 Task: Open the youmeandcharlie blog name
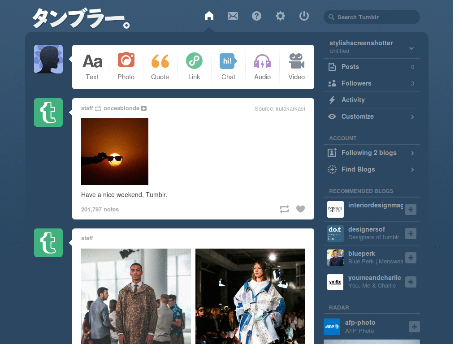tap(375, 278)
